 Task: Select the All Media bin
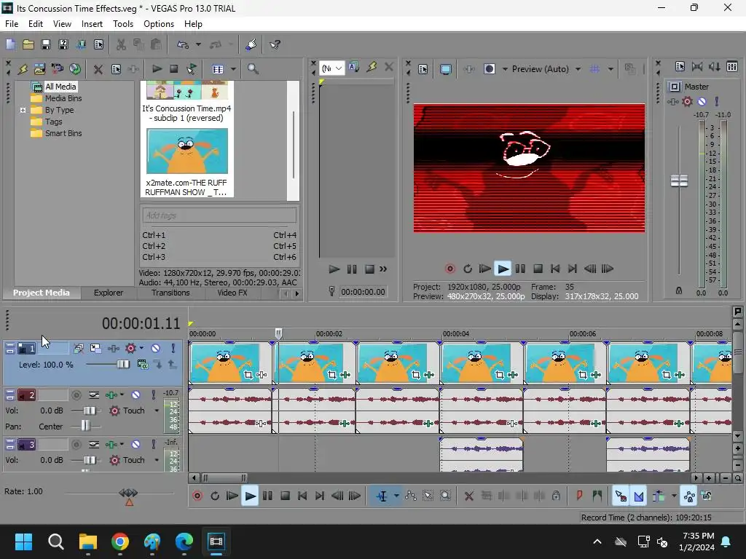coord(60,87)
